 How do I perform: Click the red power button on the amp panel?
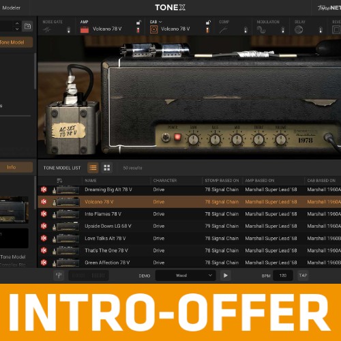(x=177, y=137)
